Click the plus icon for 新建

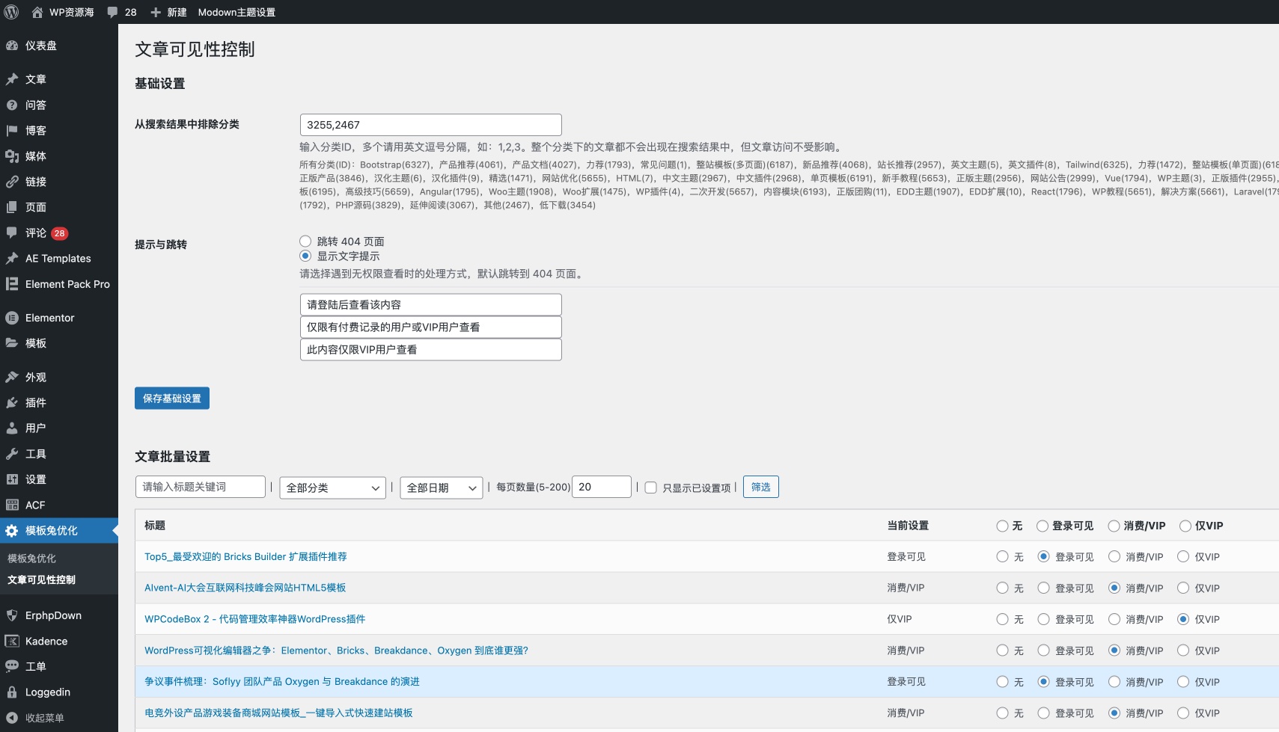click(x=156, y=12)
